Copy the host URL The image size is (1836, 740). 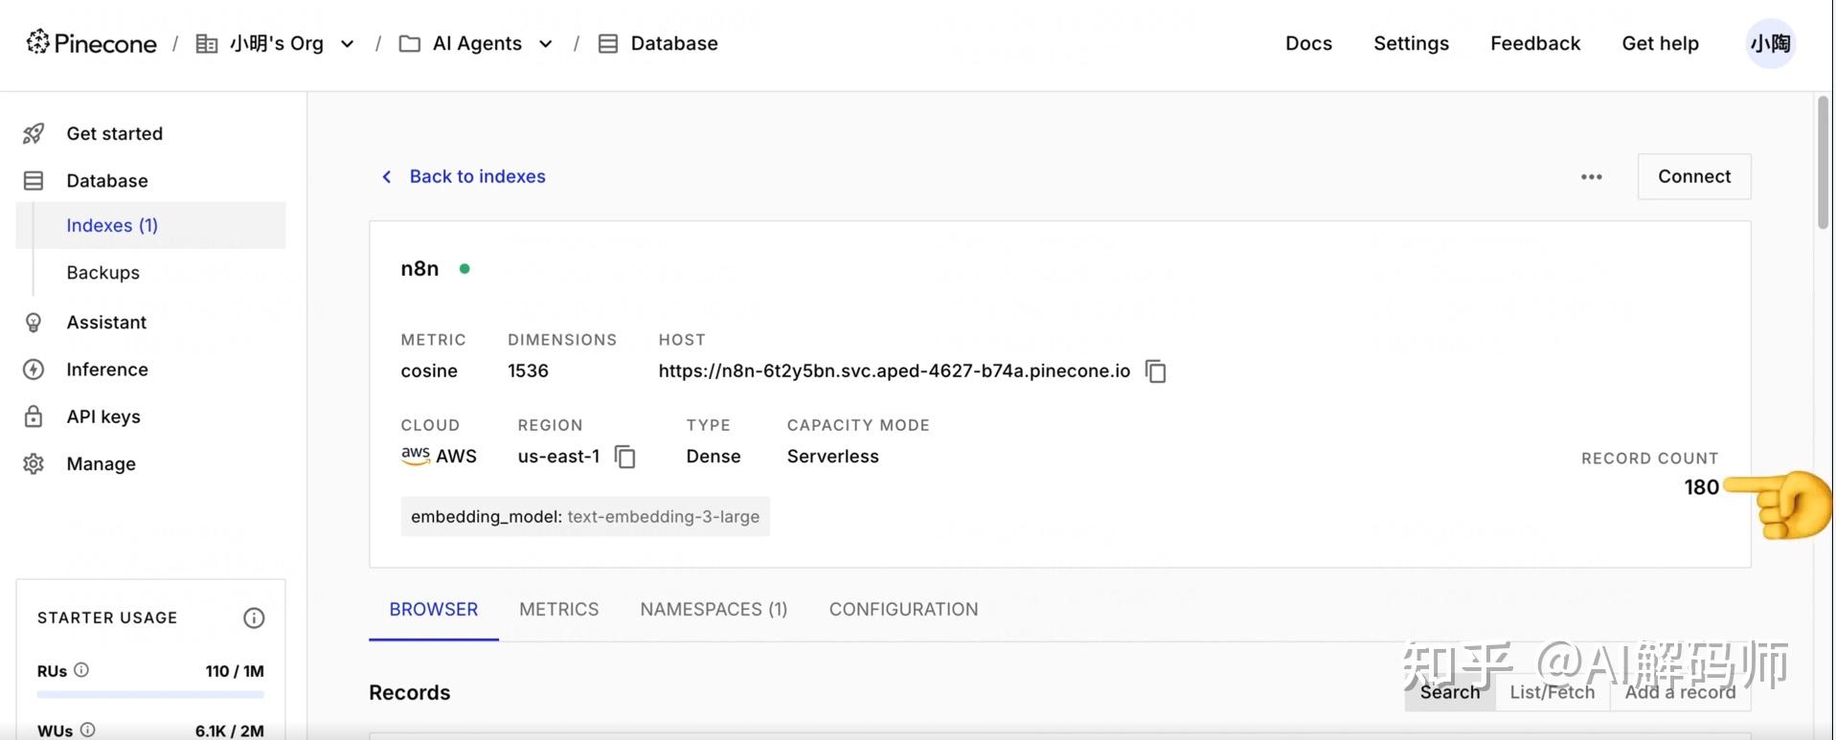tap(1156, 371)
